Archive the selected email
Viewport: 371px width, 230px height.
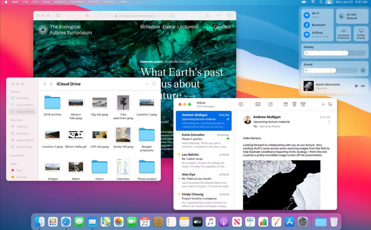tap(286, 104)
